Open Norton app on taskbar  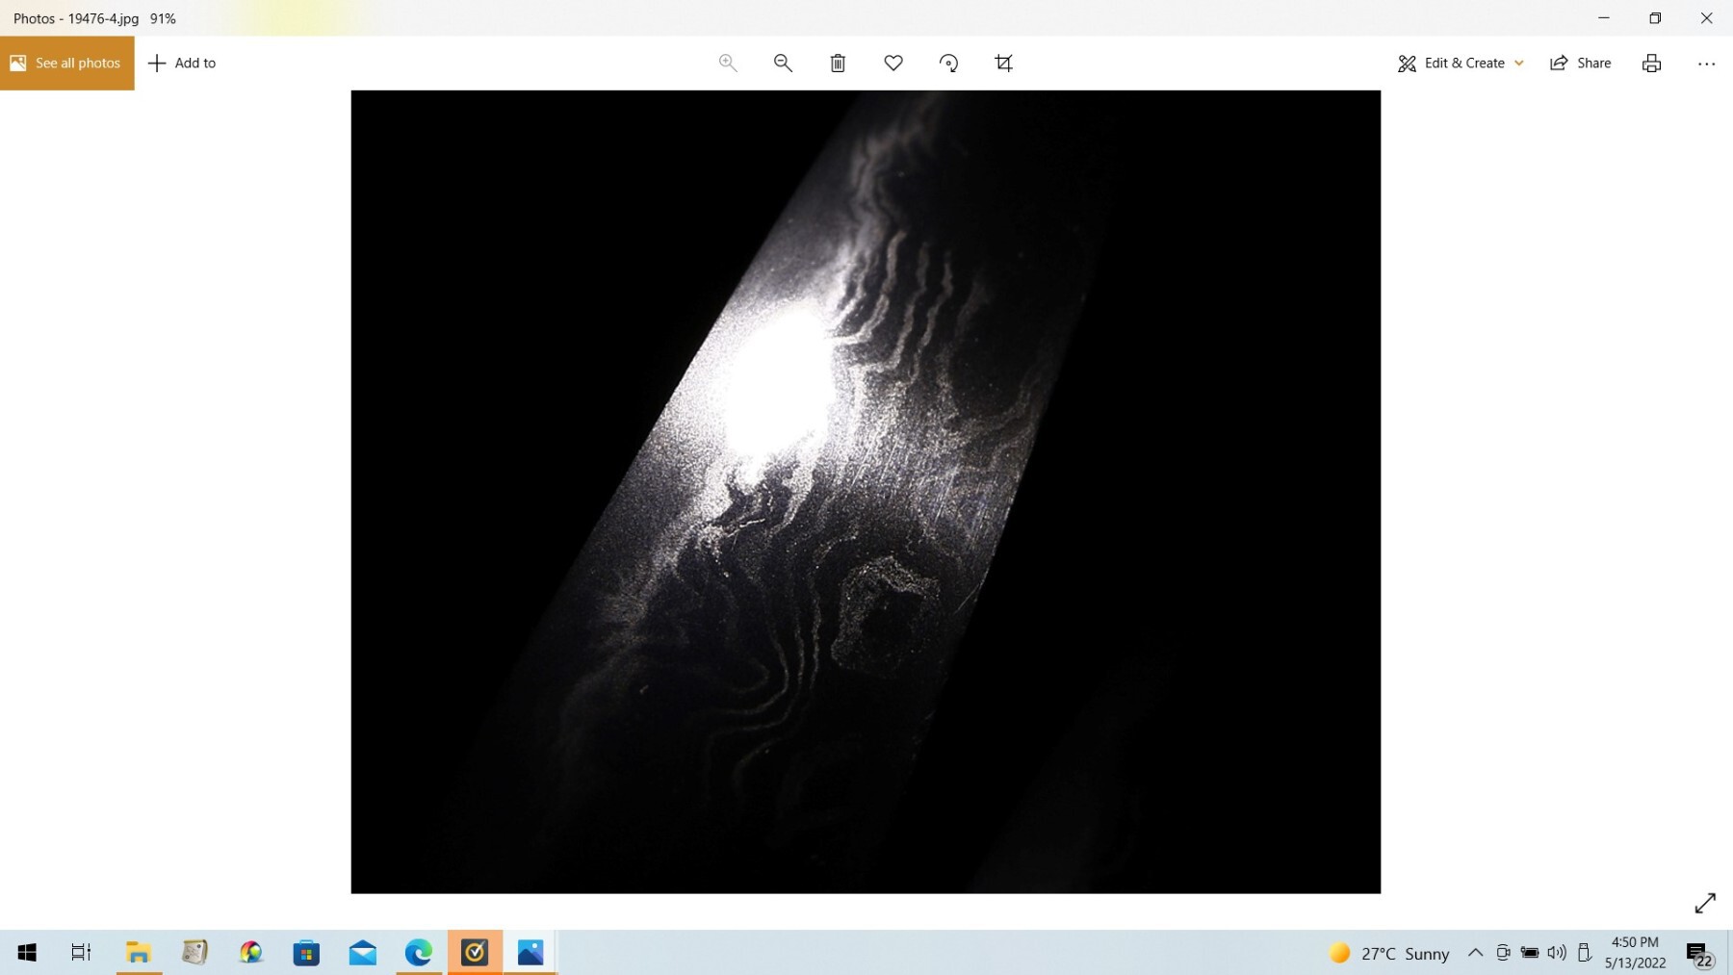click(x=475, y=952)
